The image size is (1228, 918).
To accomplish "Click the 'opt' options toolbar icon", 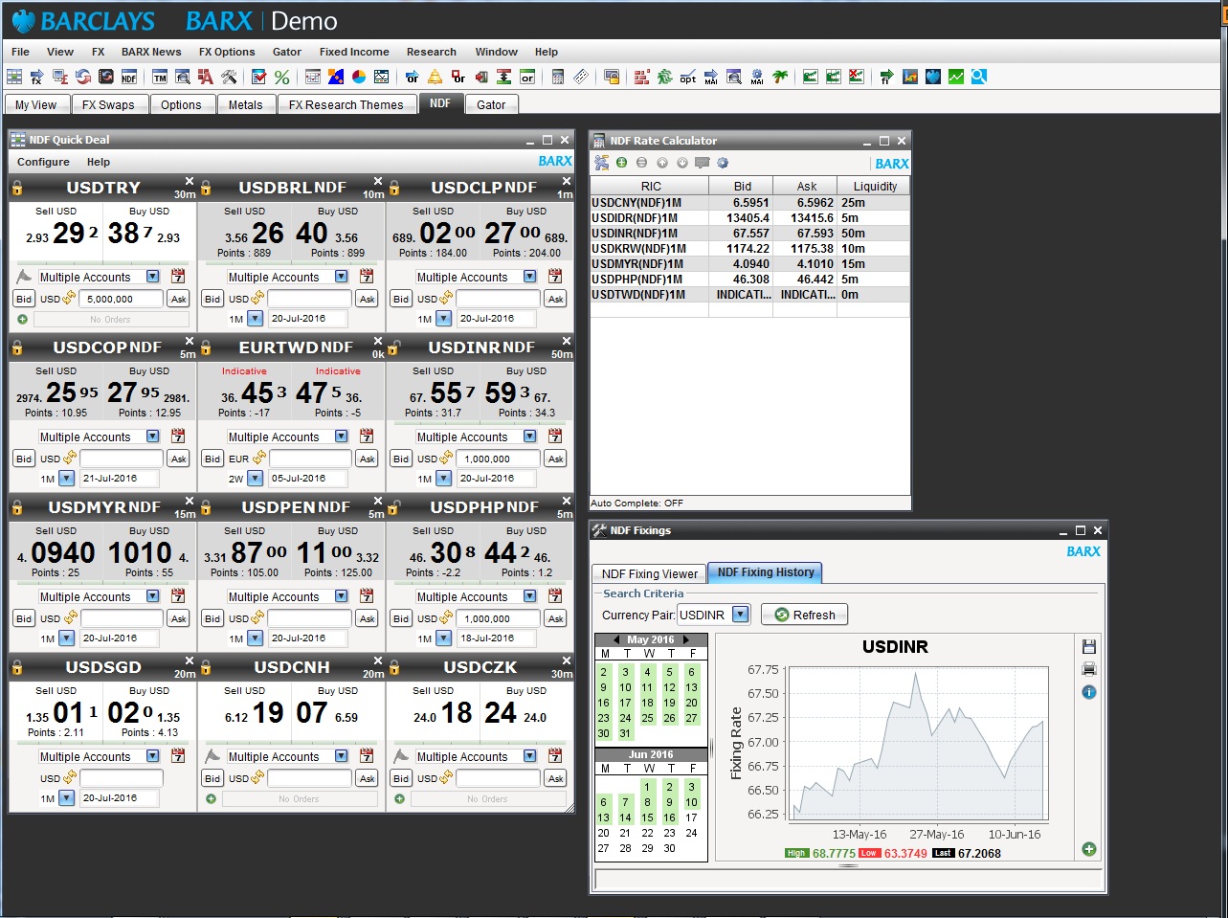I will point(688,77).
